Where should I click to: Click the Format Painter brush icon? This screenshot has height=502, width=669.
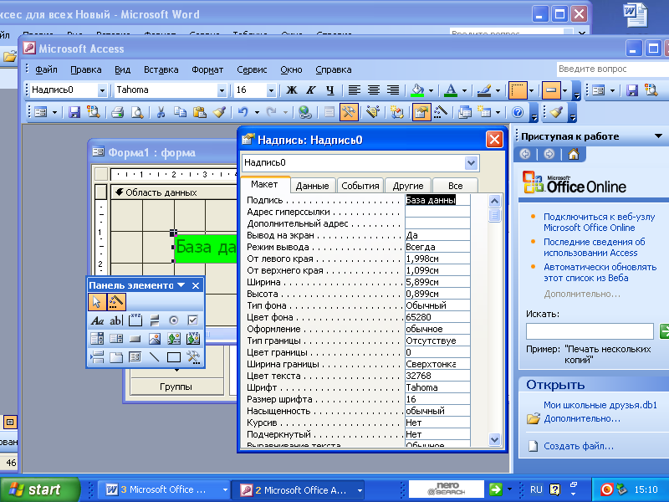coord(219,113)
